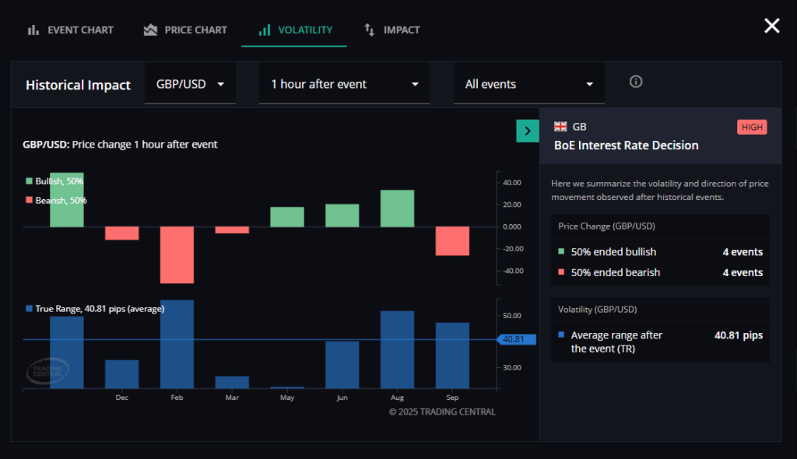797x459 pixels.
Task: Click the HIGH impact badge
Action: [751, 128]
